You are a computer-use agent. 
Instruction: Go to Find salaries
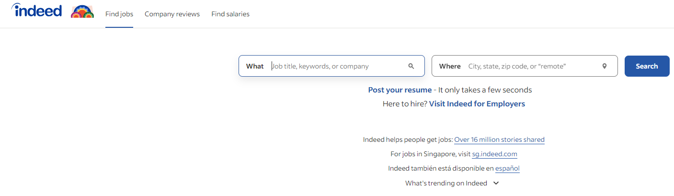coord(230,14)
